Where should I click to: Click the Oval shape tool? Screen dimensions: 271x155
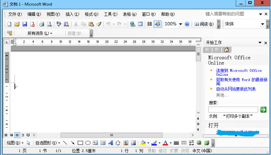[x=88, y=143]
